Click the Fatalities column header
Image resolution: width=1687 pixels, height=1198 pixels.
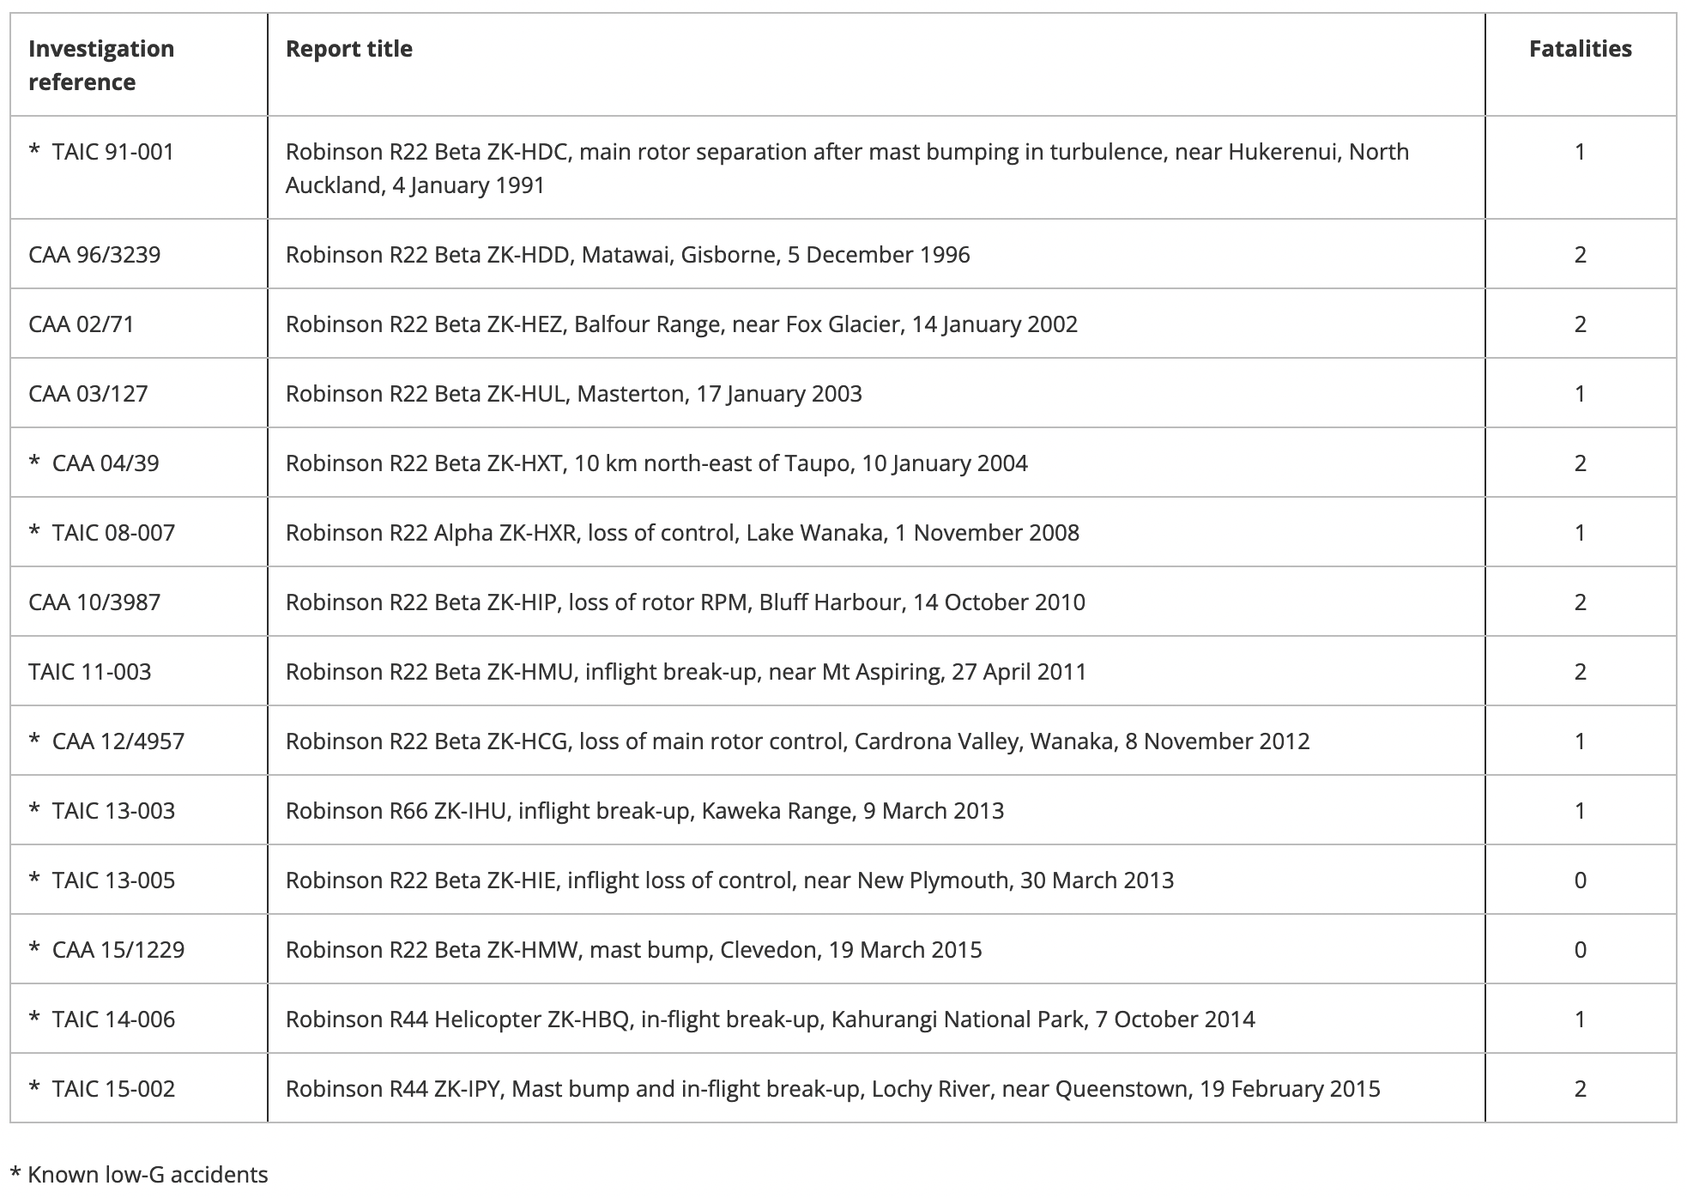coord(1581,49)
